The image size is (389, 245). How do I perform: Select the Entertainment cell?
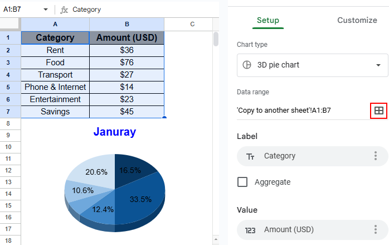click(55, 99)
